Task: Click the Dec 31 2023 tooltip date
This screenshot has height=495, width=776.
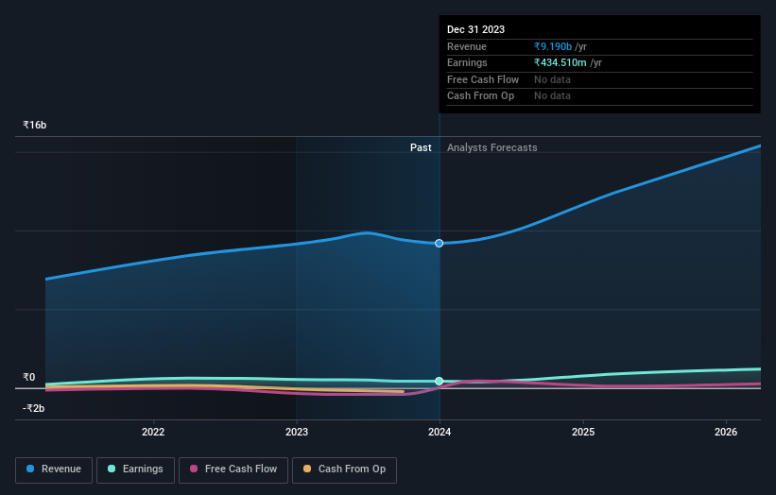Action: (x=475, y=29)
